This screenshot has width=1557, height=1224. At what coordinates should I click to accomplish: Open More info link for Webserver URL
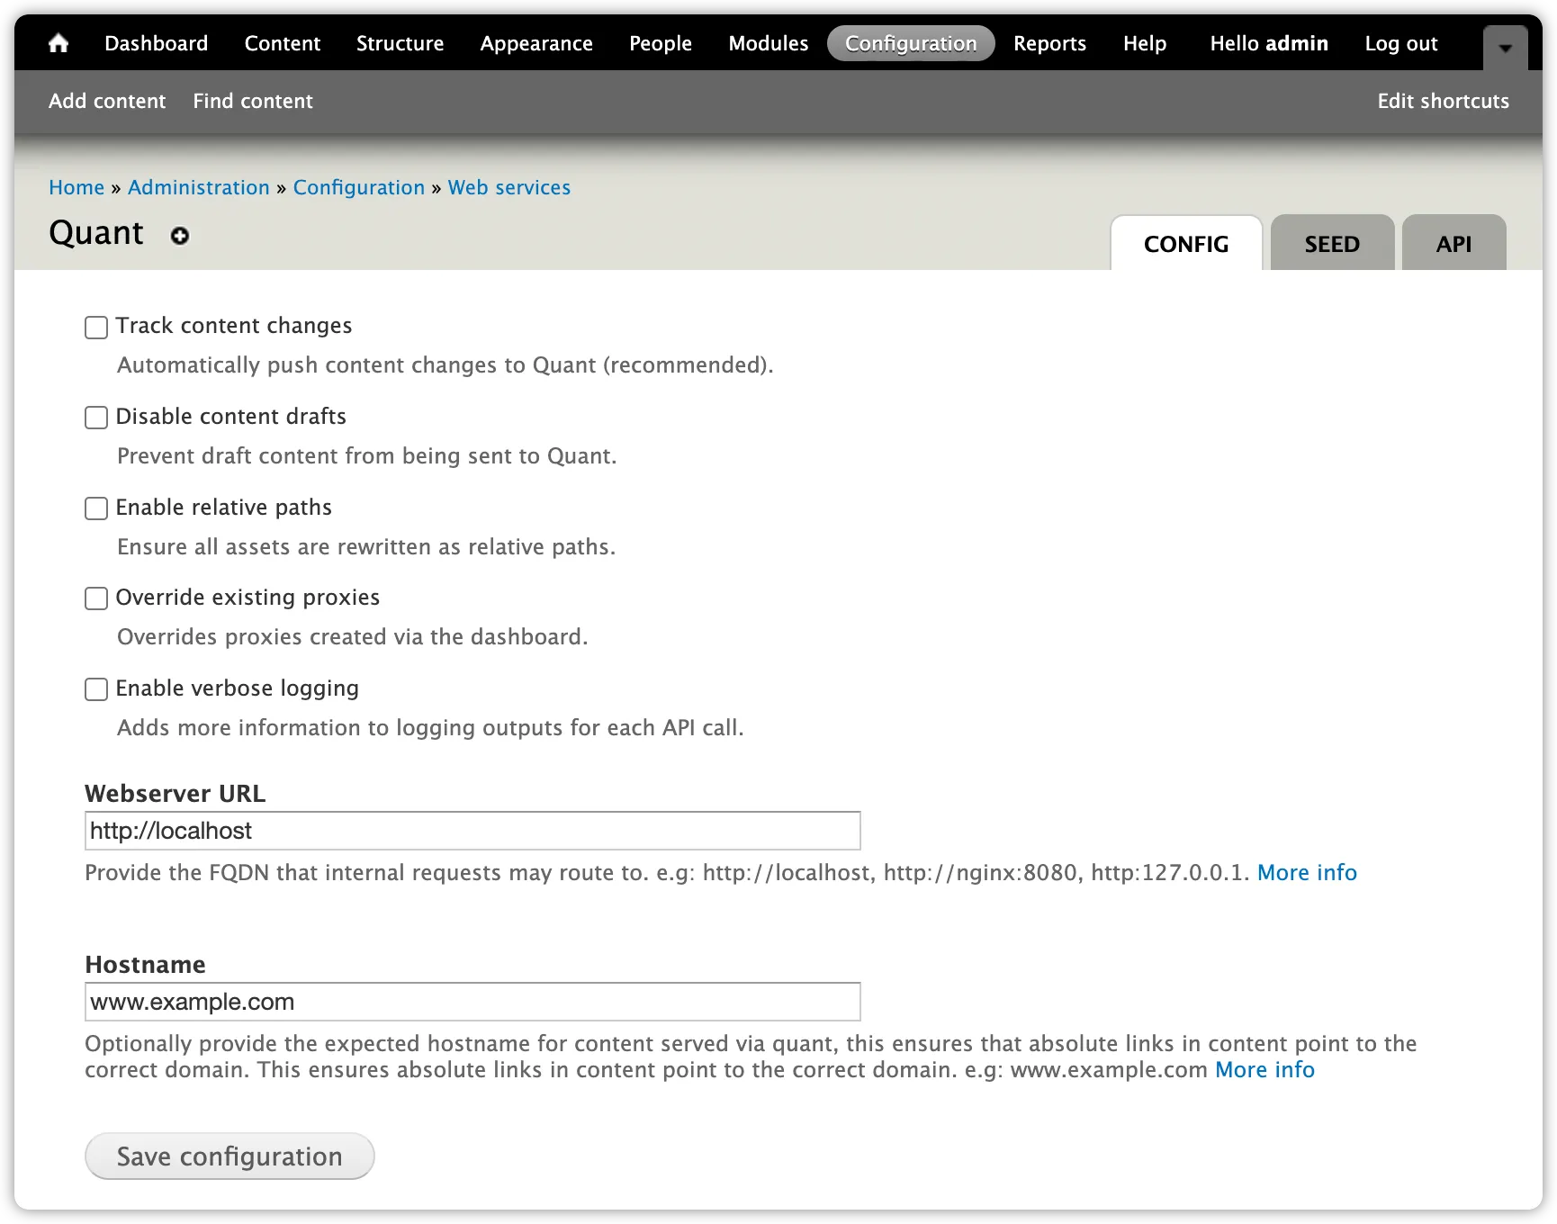coord(1307,872)
